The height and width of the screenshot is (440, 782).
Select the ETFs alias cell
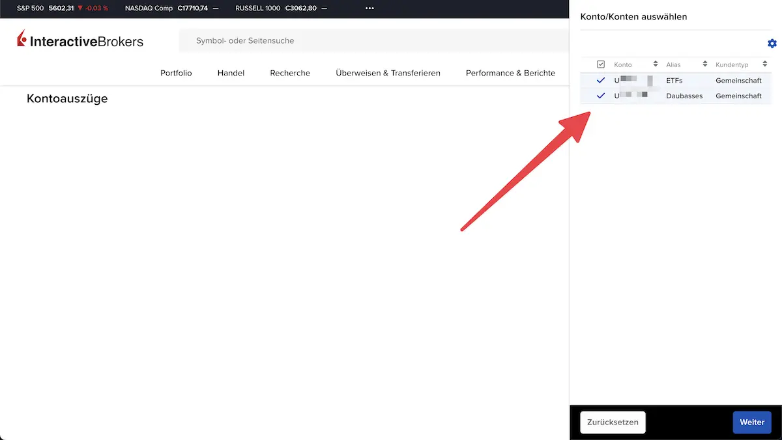pos(674,81)
